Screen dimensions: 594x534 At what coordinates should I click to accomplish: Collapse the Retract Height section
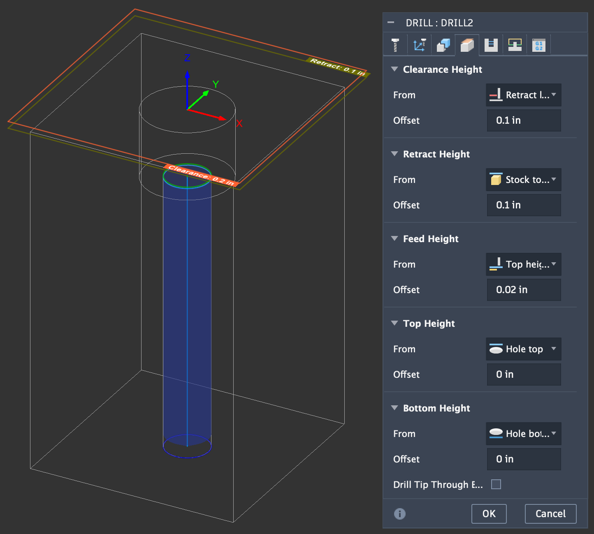click(x=394, y=154)
